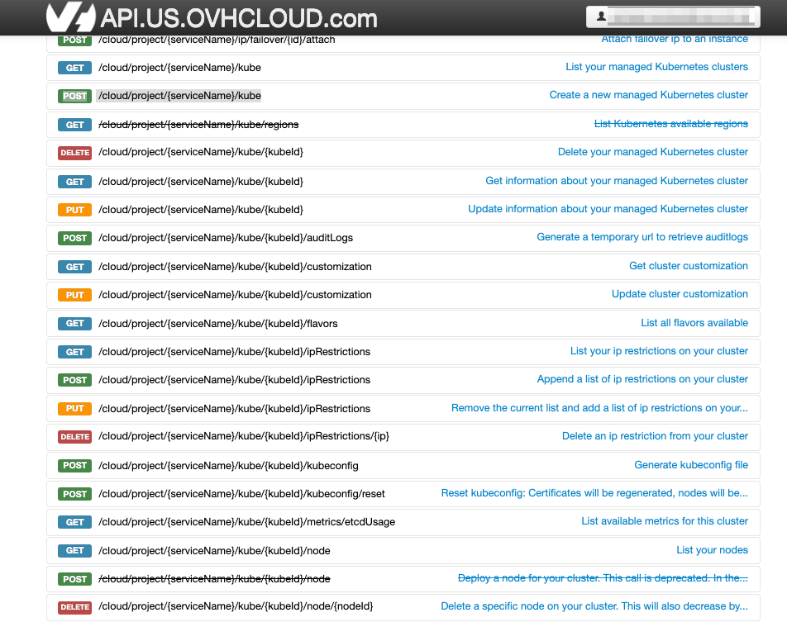The width and height of the screenshot is (787, 622).
Task: Click 'Delete a specific node on your cluster' link
Action: (x=594, y=606)
